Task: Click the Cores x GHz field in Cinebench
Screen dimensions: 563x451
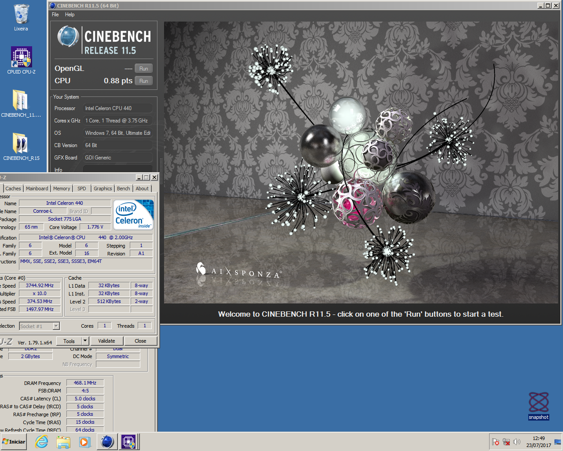Action: tap(118, 121)
